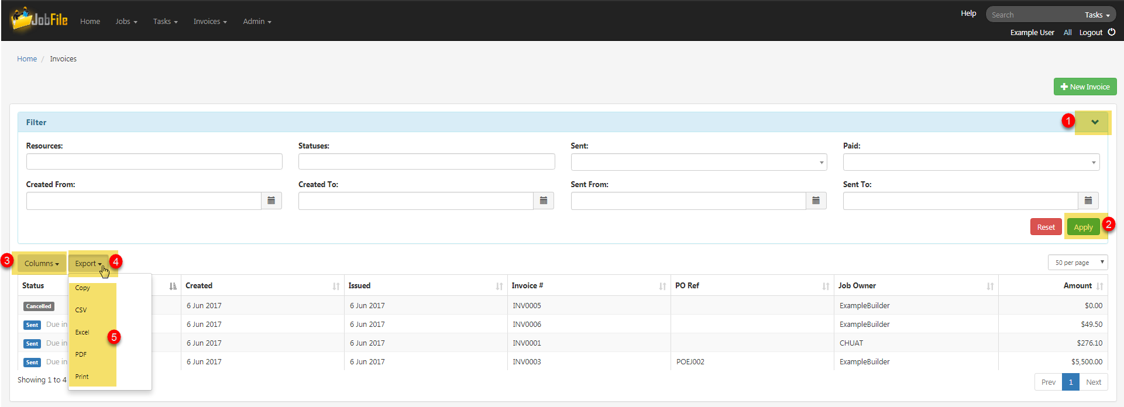Choose Copy from Export menu
The width and height of the screenshot is (1124, 407).
83,288
